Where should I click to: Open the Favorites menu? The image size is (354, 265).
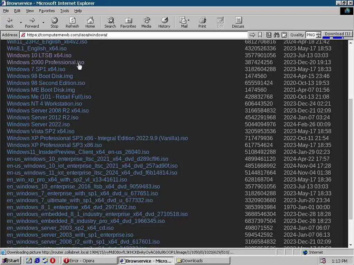pyautogui.click(x=47, y=11)
